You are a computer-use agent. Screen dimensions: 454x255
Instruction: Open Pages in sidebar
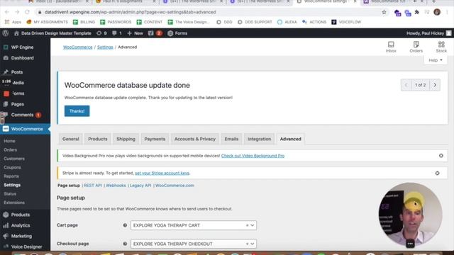pyautogui.click(x=17, y=104)
